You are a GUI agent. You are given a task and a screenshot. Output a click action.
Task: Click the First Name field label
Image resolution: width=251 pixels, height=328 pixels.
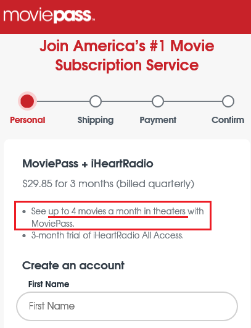click(49, 284)
